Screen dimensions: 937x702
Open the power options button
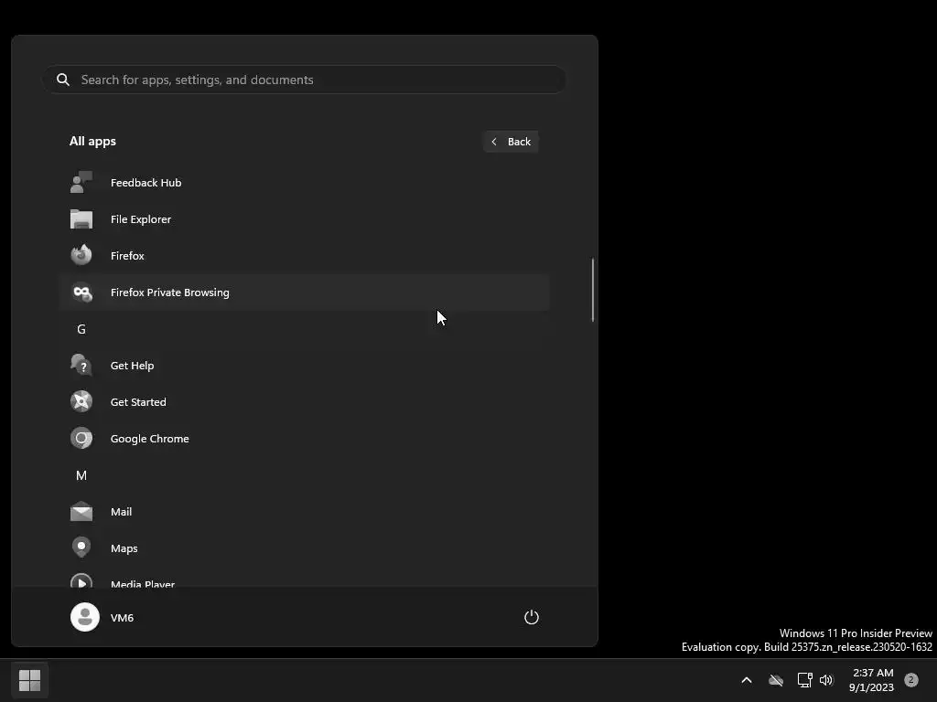[532, 617]
